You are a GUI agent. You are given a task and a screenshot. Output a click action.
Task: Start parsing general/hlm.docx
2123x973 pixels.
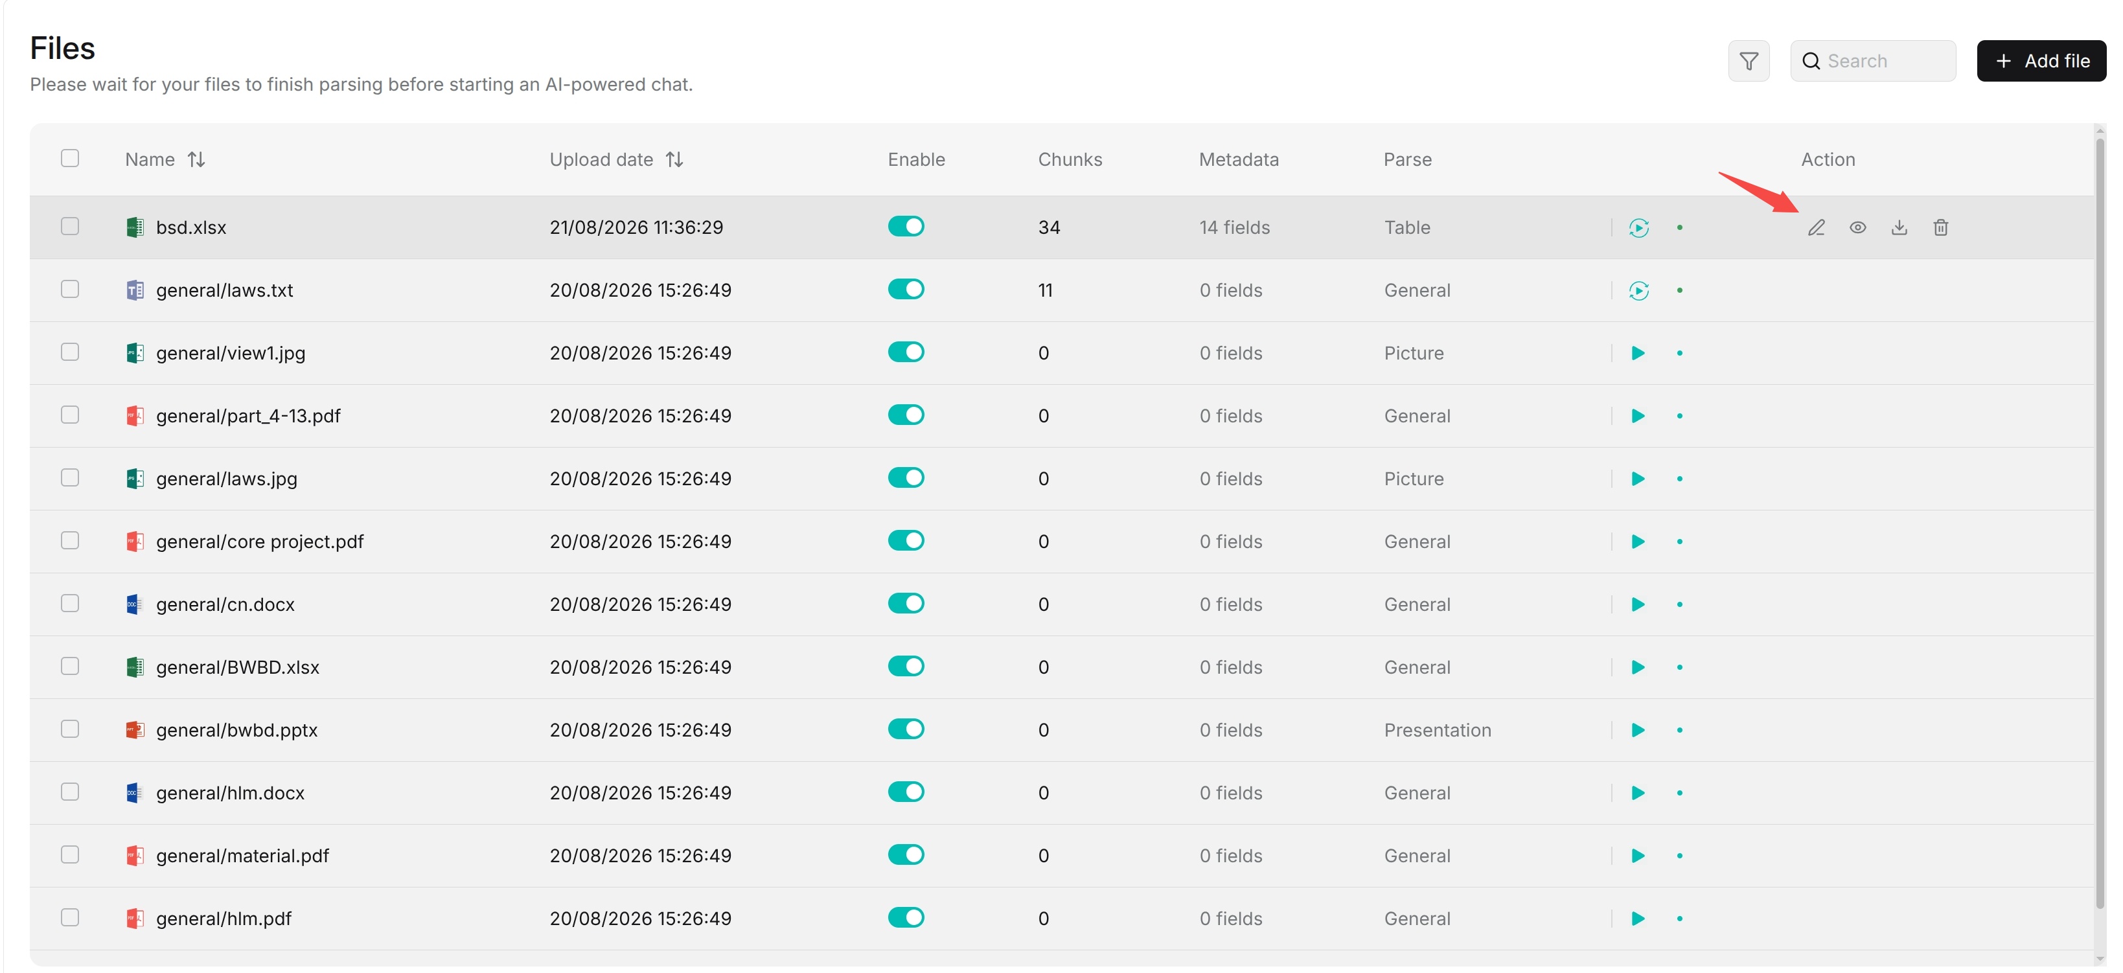coord(1638,792)
